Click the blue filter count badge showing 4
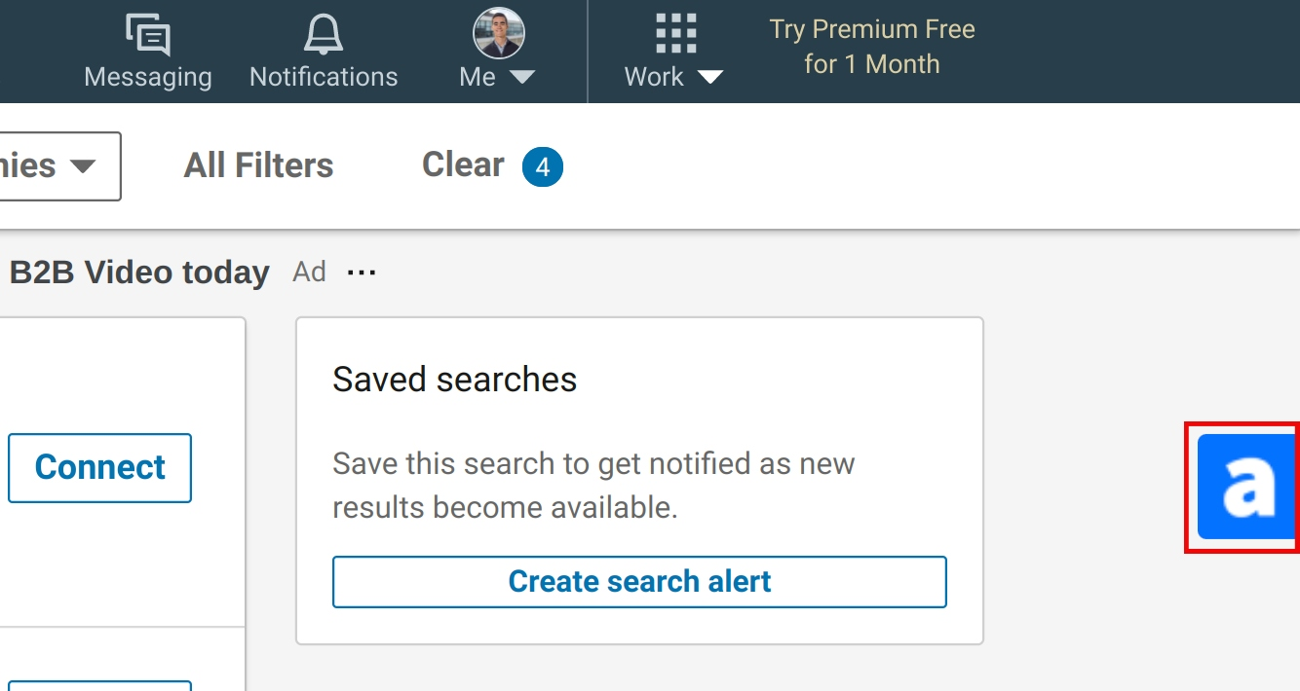Screen dimensions: 1300x691 click(543, 167)
